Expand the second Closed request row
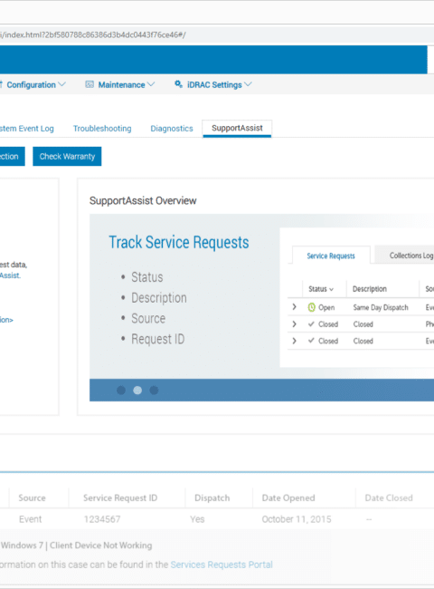The width and height of the screenshot is (434, 589). 294,341
